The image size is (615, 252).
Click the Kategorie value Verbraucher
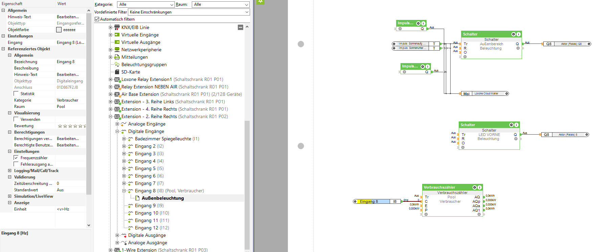pyautogui.click(x=70, y=100)
